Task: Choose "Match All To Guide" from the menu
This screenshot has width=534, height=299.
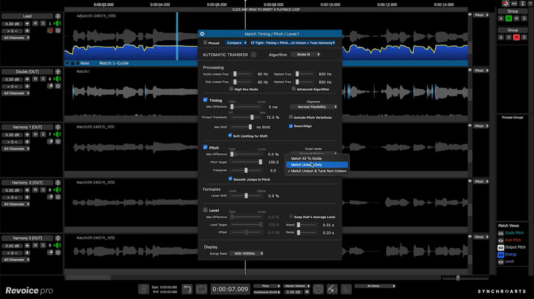Action: (306, 158)
